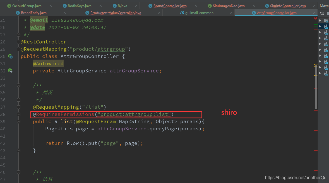This screenshot has width=329, height=183.
Task: Click the @RequestParam annotation on line 39
Action: tap(96, 121)
